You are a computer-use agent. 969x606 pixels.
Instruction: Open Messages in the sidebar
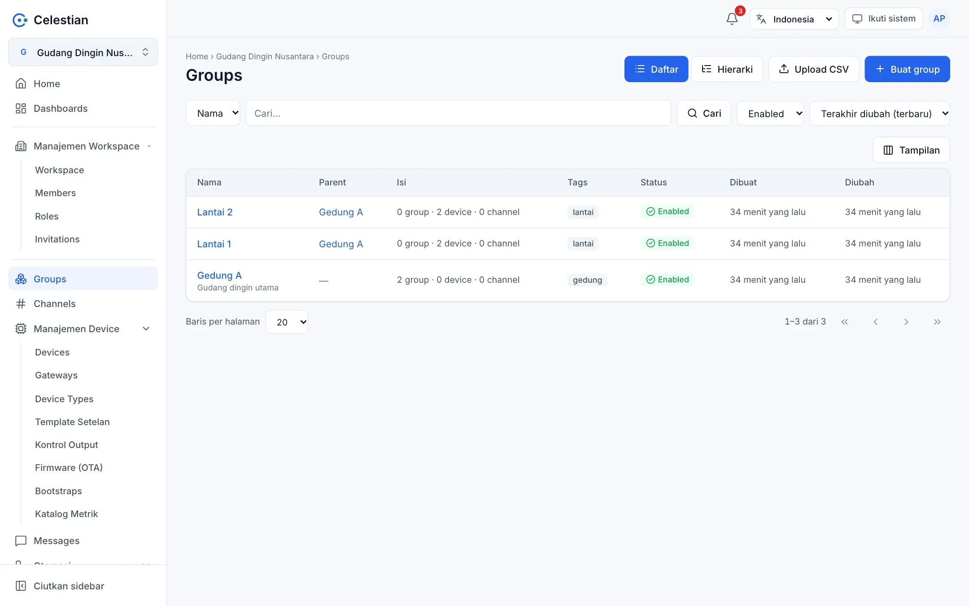point(83,540)
